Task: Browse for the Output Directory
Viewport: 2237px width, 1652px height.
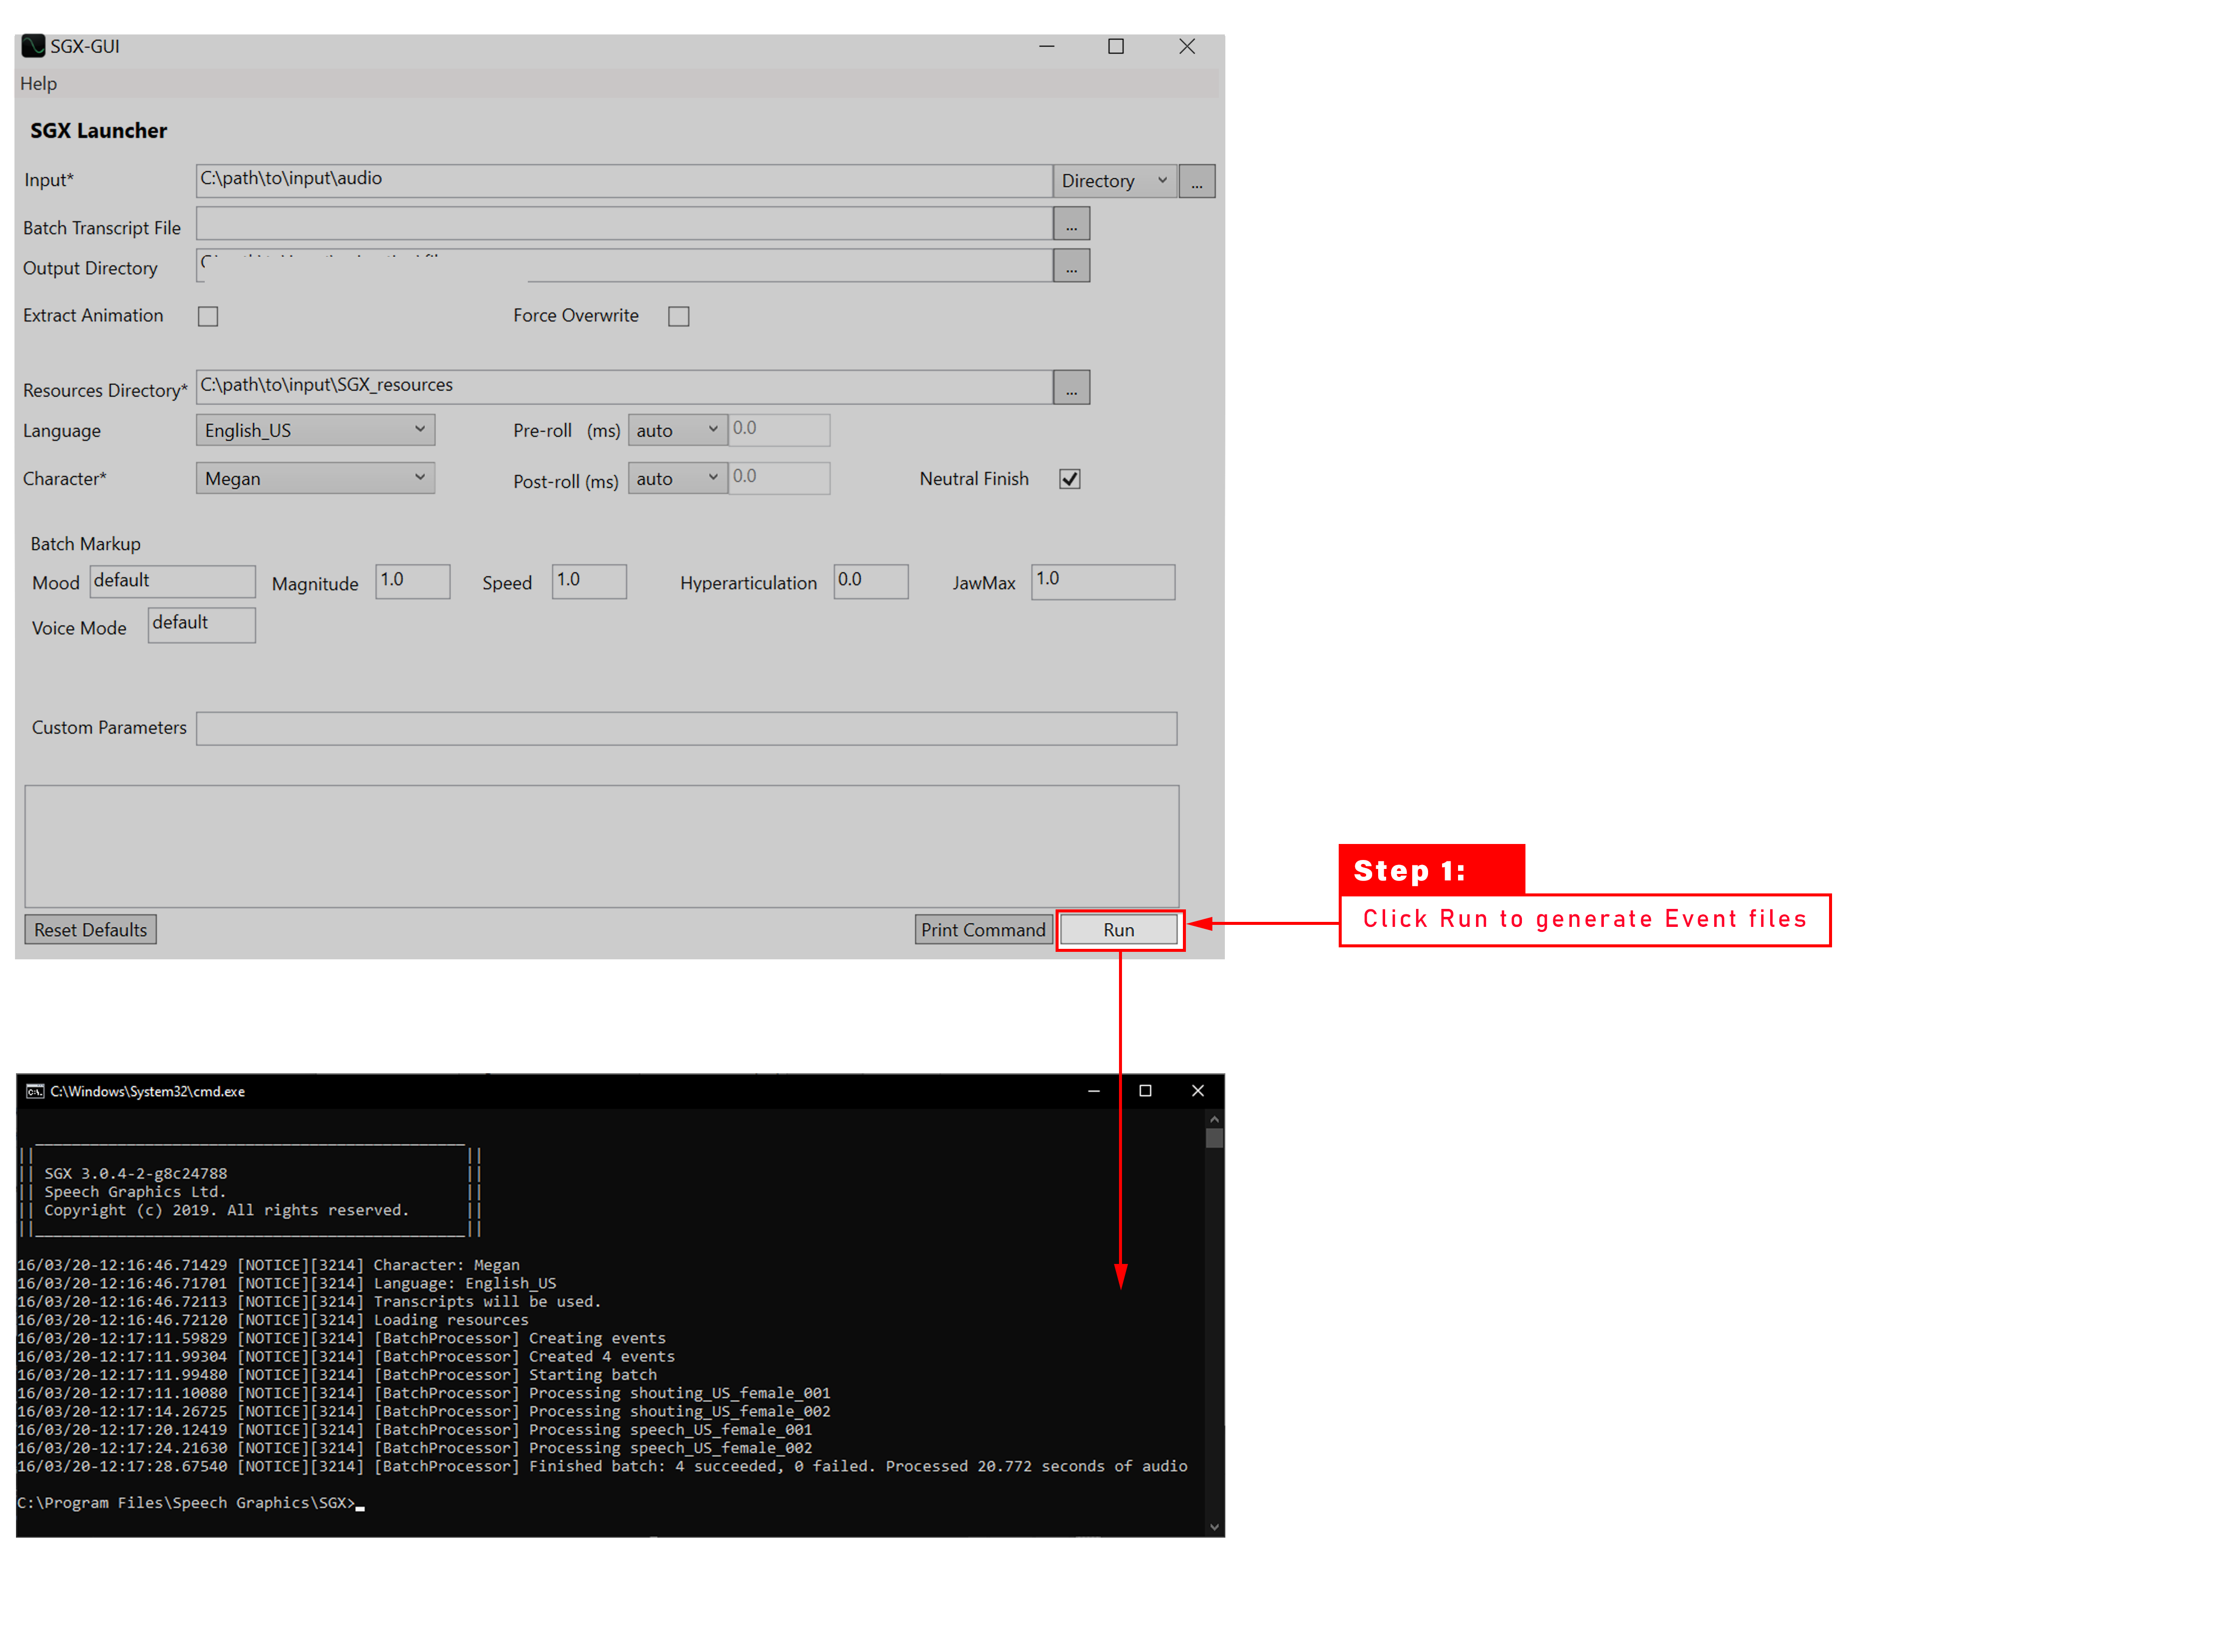Action: 1072,265
